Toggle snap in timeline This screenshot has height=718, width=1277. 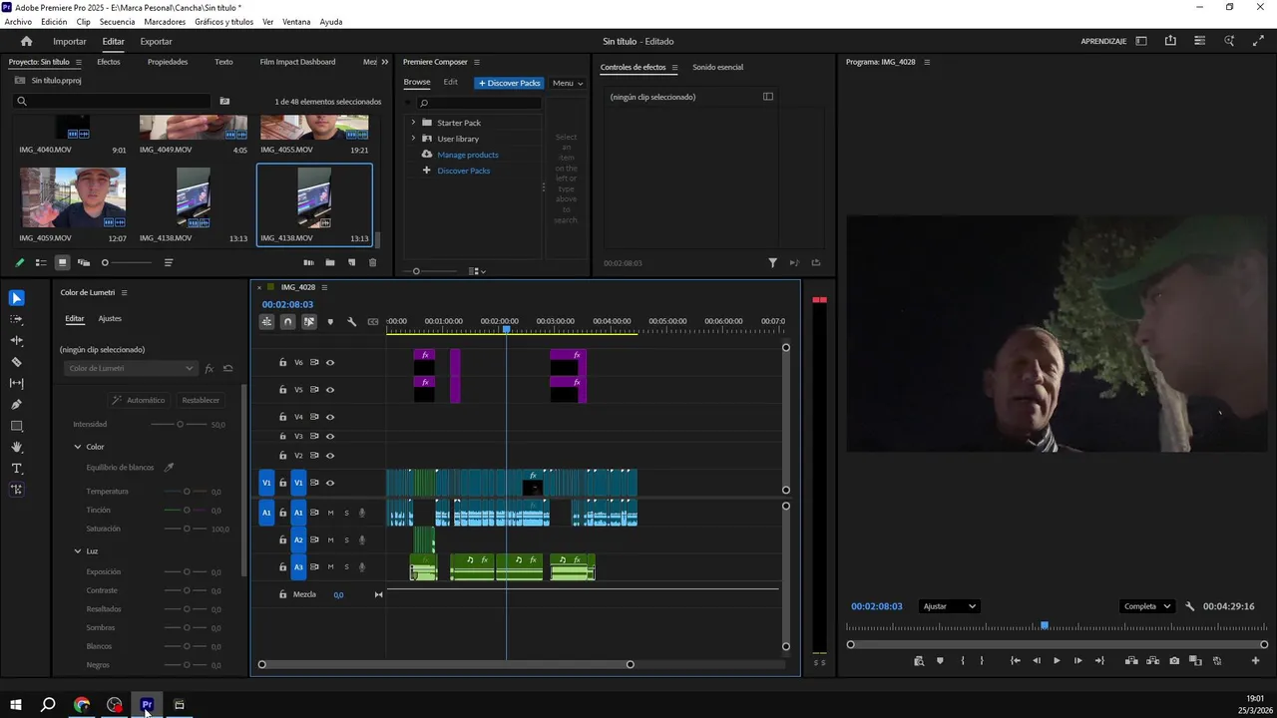287,322
